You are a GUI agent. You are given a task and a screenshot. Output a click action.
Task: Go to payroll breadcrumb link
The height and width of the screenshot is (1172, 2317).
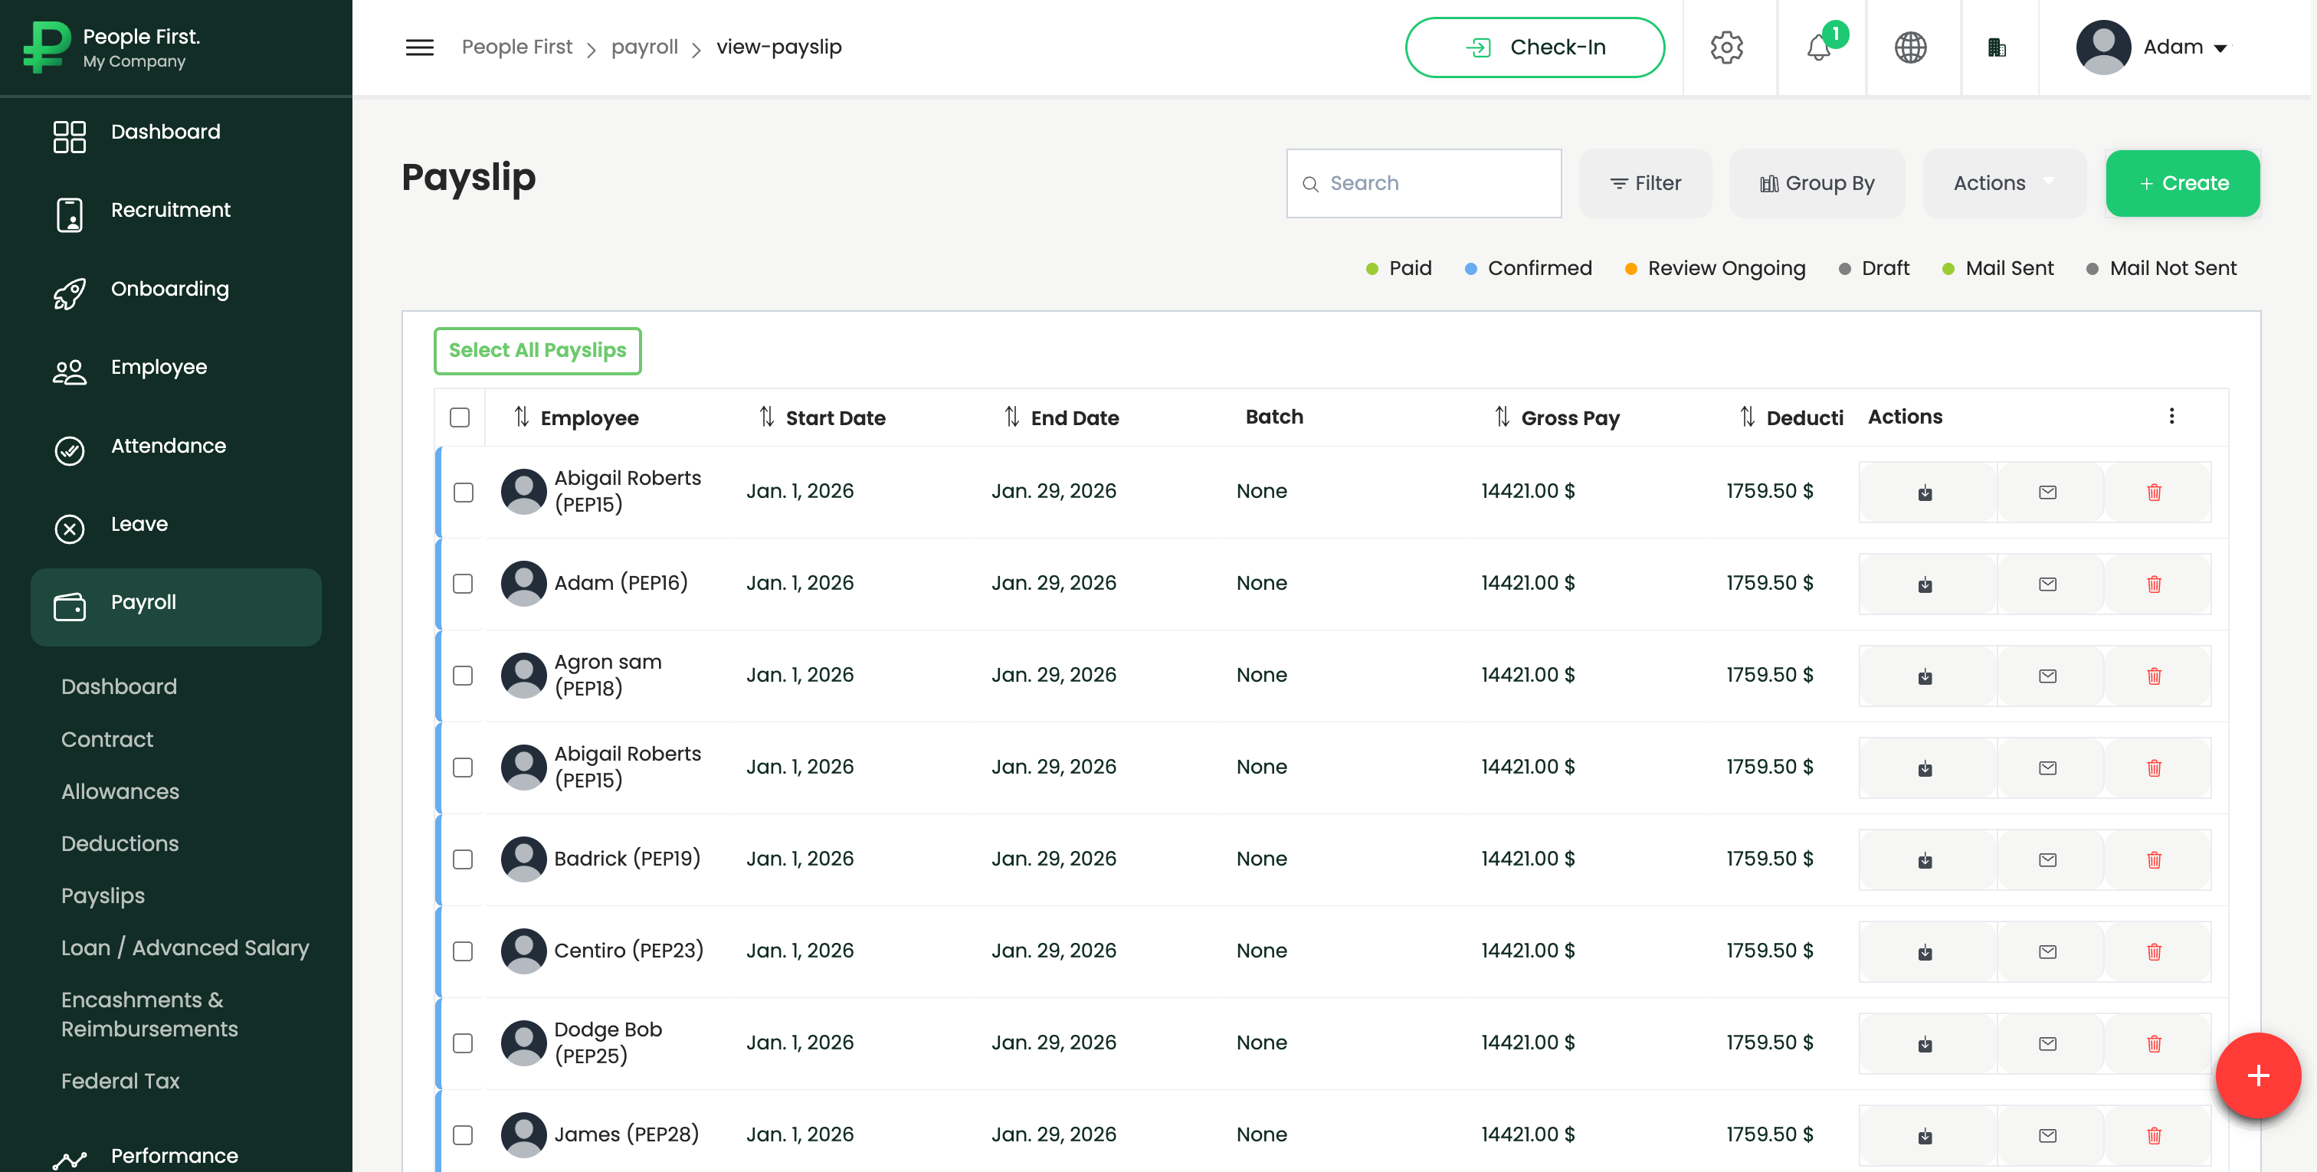(x=644, y=47)
